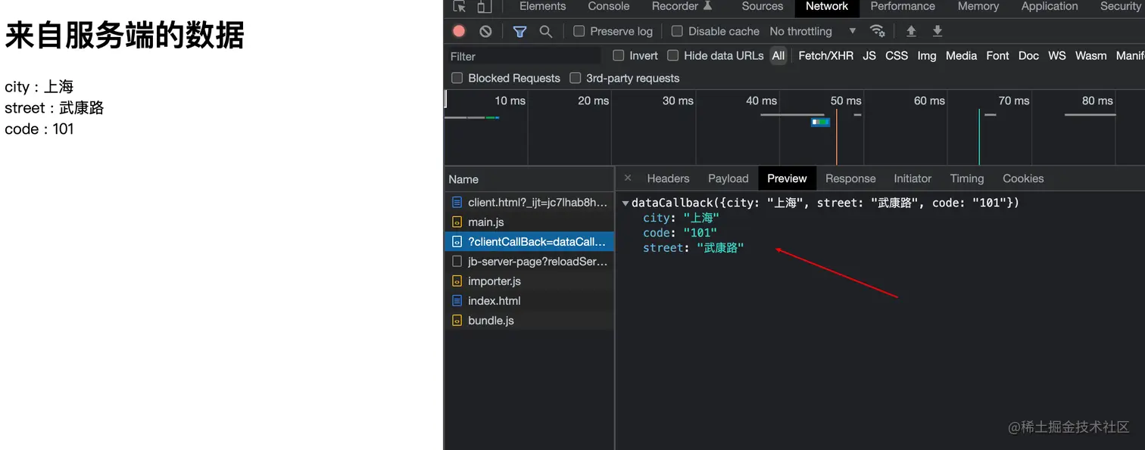Show the Initiator tab

click(x=913, y=178)
